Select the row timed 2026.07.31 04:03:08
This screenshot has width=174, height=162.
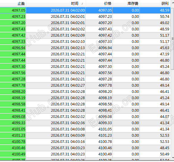[85, 129]
